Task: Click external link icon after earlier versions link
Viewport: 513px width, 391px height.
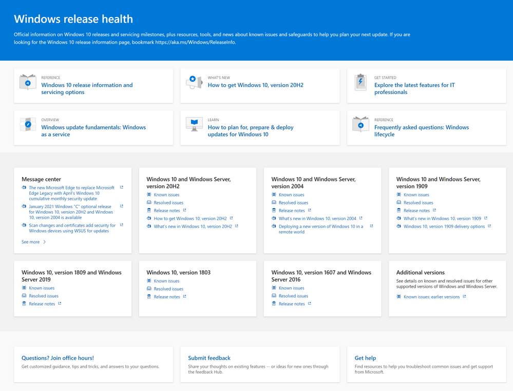Action: click(465, 296)
